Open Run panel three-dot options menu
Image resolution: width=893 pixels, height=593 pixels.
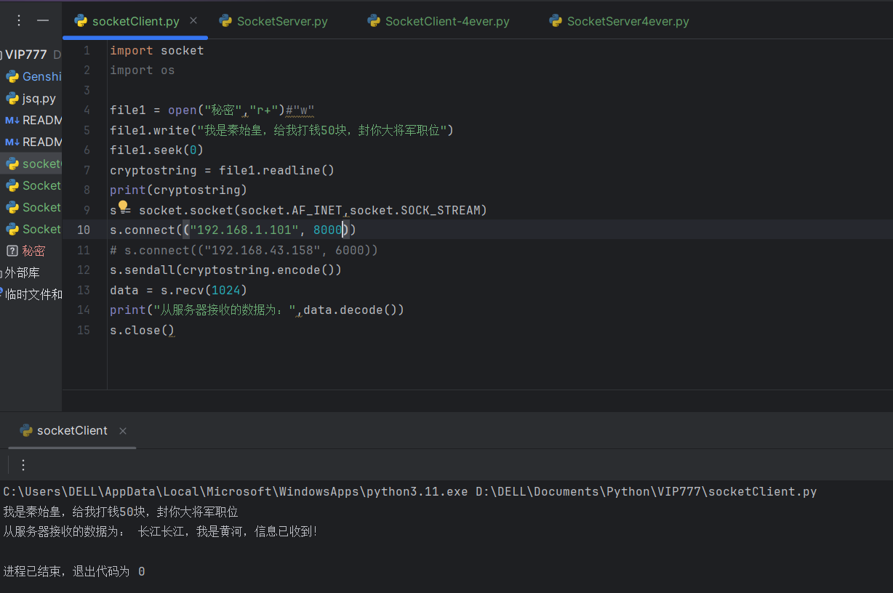pyautogui.click(x=23, y=465)
